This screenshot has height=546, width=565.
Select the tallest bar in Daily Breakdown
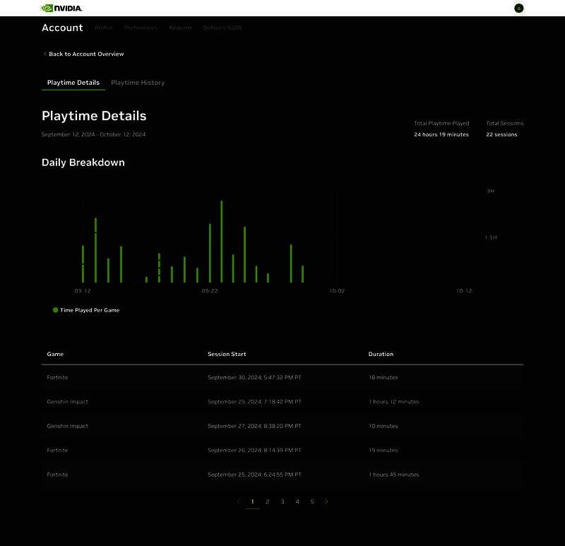(221, 240)
